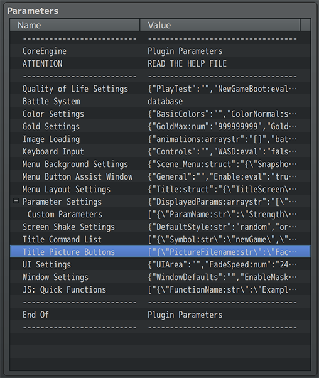Click Plugin Parameters value beside End Of
The width and height of the screenshot is (319, 378).
tap(185, 315)
